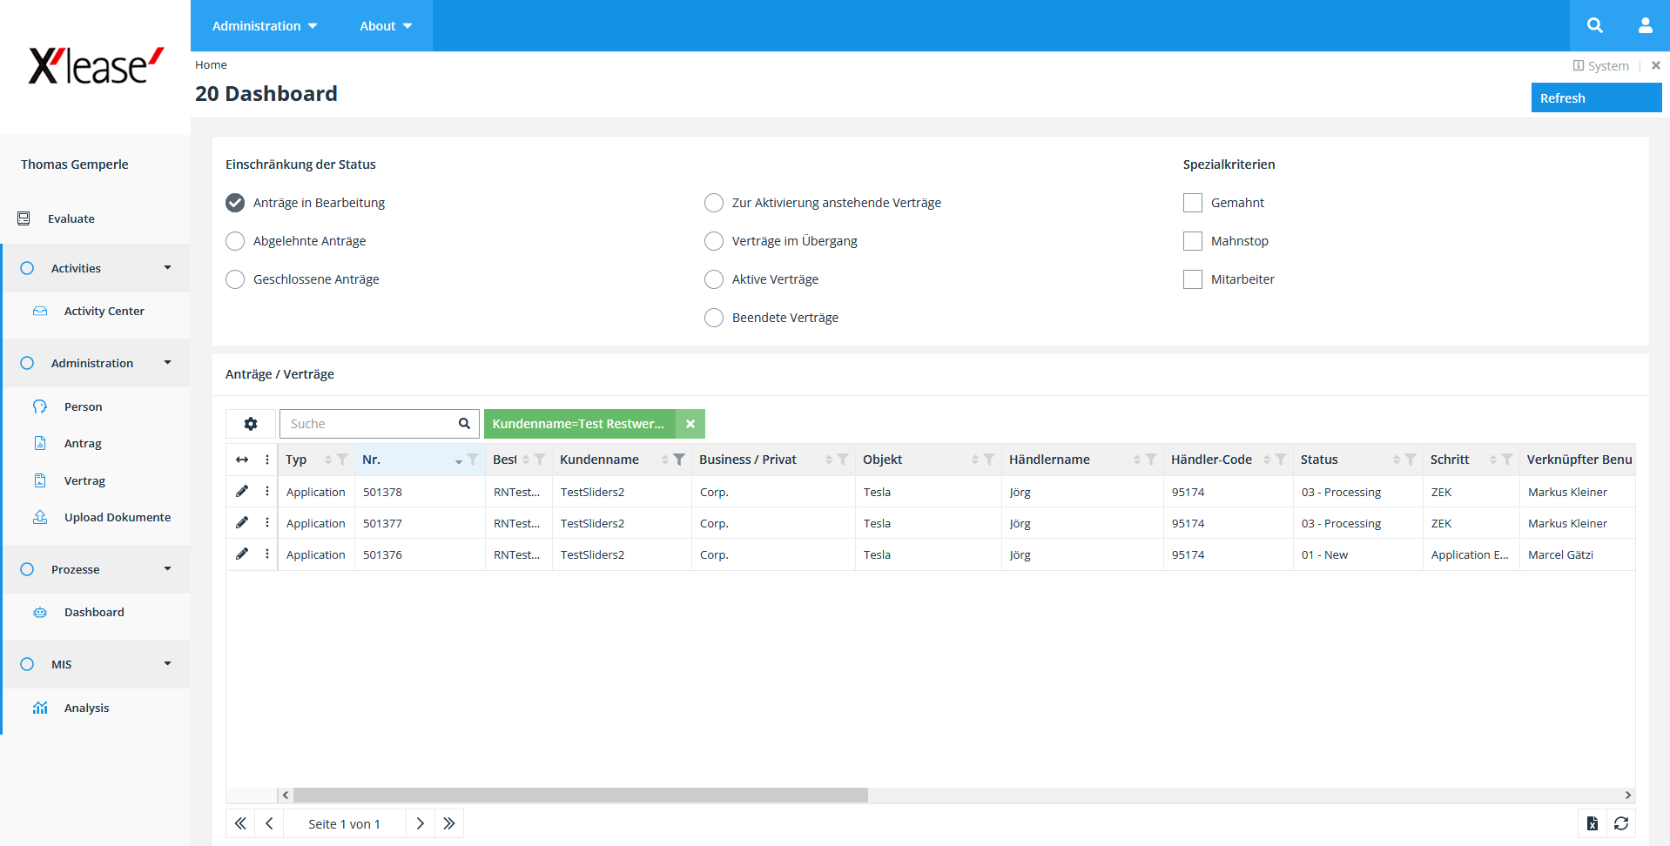This screenshot has width=1670, height=846.
Task: Click the Evaluate sidebar icon
Action: pos(24,218)
